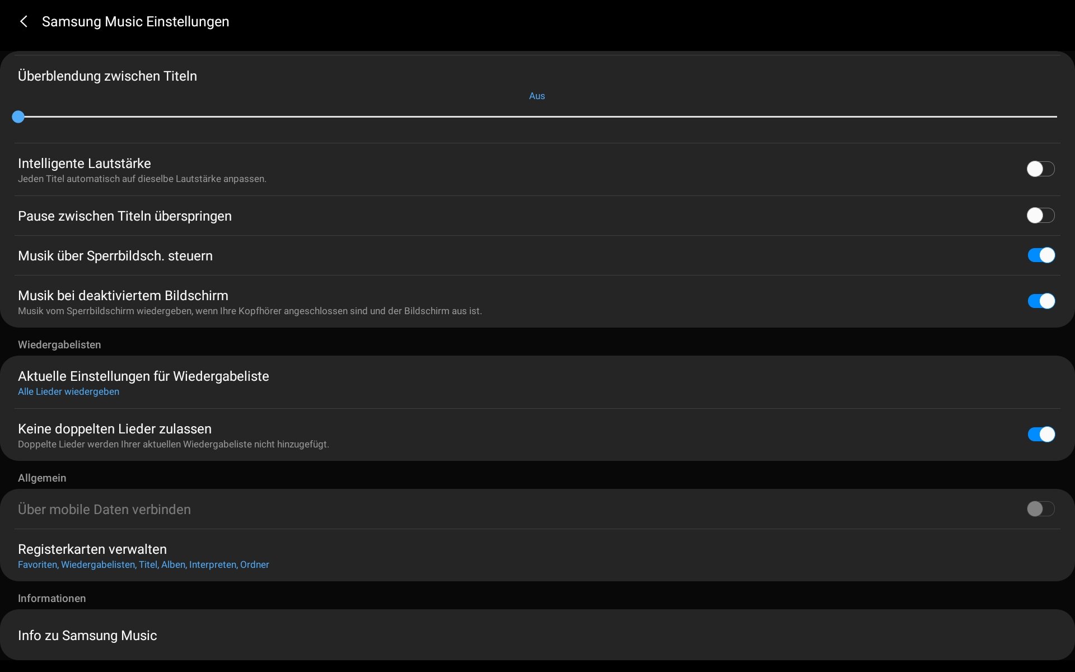Toggle Intelligente Lautstärke switch
The height and width of the screenshot is (672, 1075).
[x=1040, y=169]
